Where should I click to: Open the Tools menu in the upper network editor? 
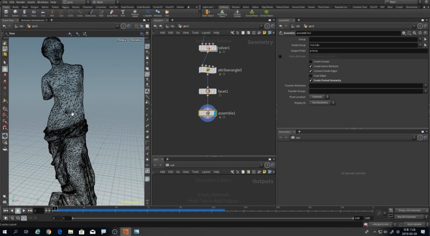[x=195, y=33]
